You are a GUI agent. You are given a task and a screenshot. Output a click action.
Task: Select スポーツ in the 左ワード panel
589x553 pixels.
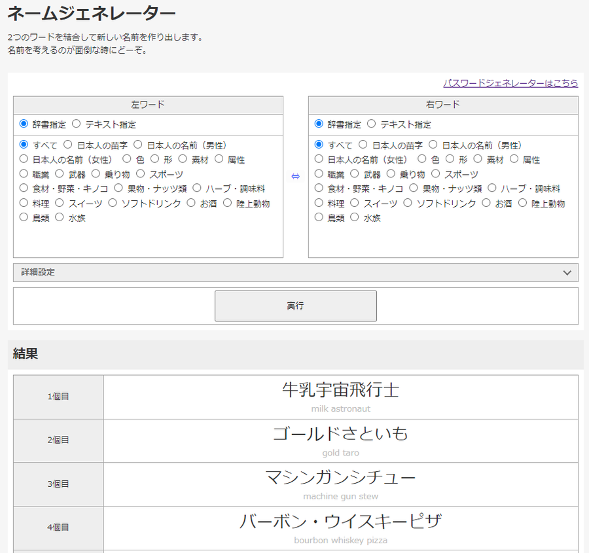point(141,173)
